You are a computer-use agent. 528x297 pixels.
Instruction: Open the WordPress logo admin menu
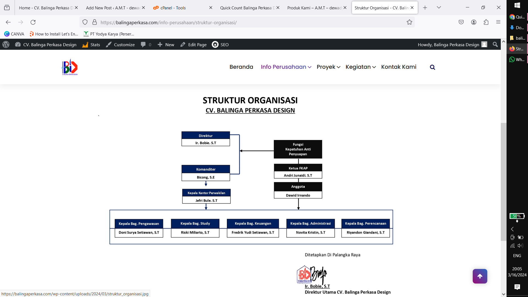pyautogui.click(x=6, y=45)
